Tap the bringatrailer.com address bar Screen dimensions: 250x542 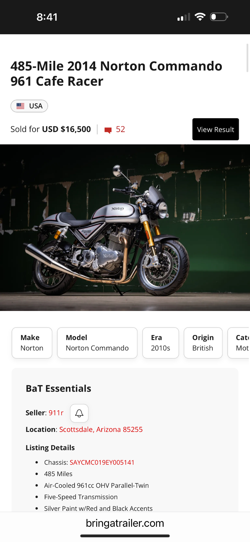pos(125,523)
